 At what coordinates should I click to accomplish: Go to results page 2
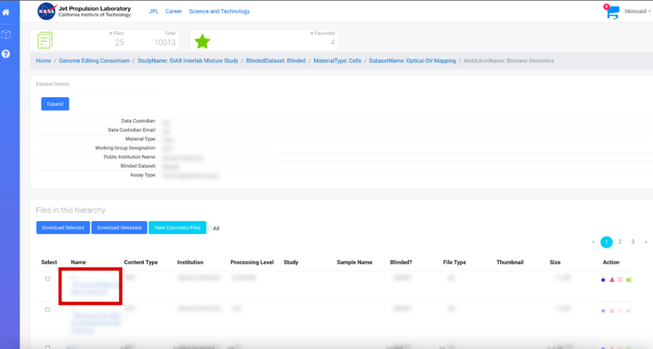tap(620, 241)
